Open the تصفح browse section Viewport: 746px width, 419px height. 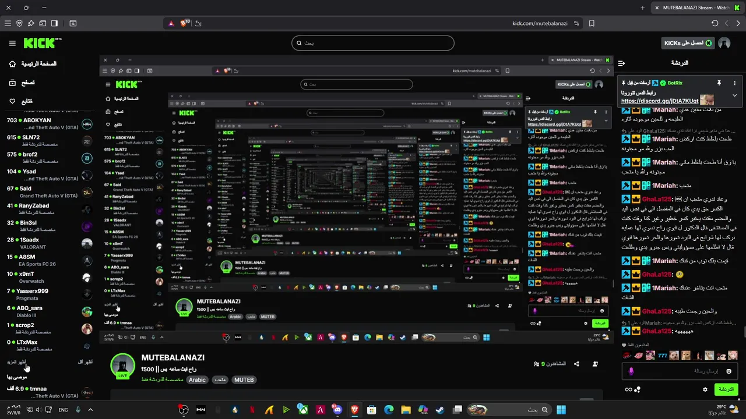click(x=22, y=83)
